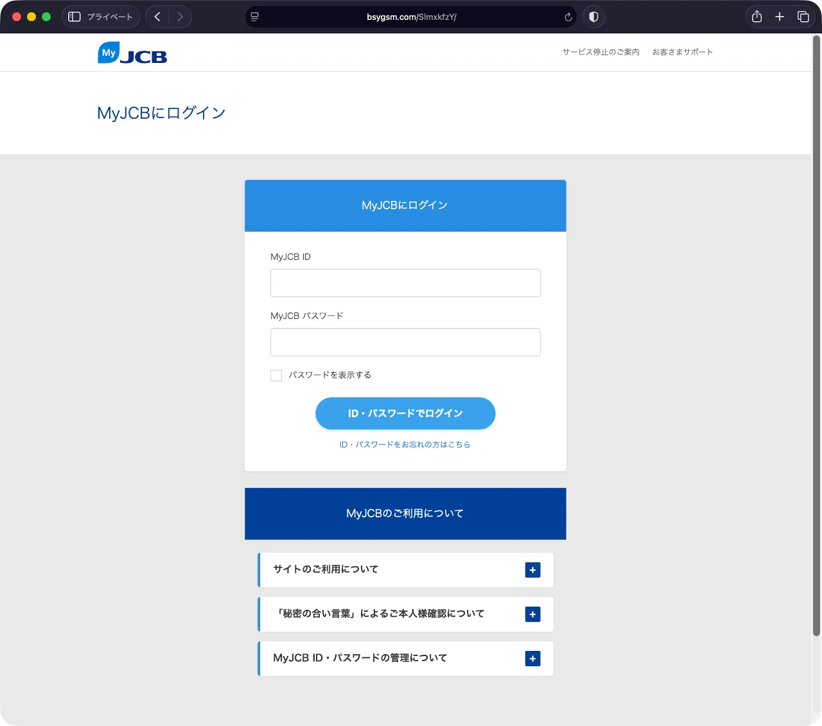
Task: Expand MyJCB ID・パスワードの管理について plus icon
Action: [532, 659]
